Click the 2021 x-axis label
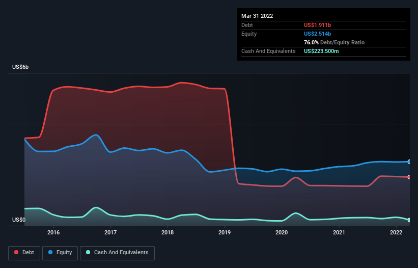 (x=339, y=232)
